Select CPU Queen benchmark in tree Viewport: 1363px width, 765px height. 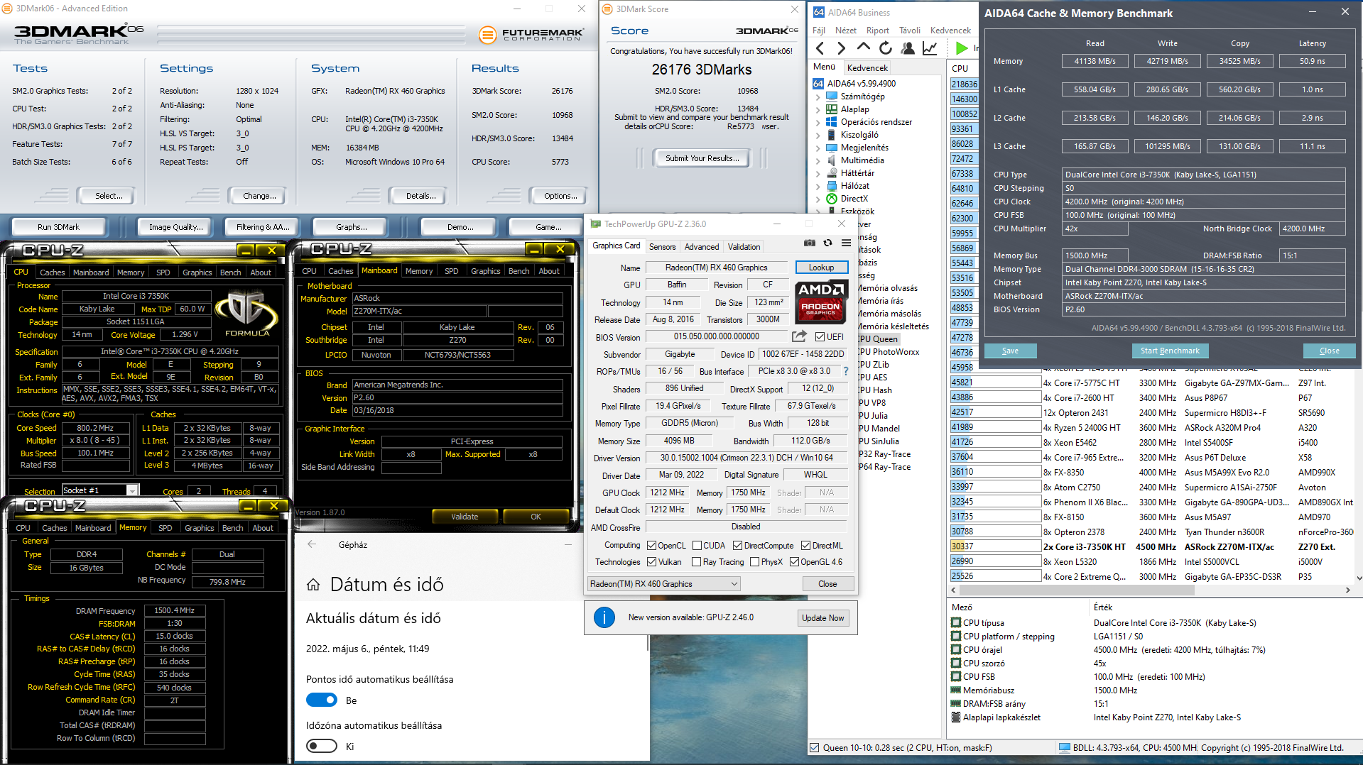(x=879, y=339)
